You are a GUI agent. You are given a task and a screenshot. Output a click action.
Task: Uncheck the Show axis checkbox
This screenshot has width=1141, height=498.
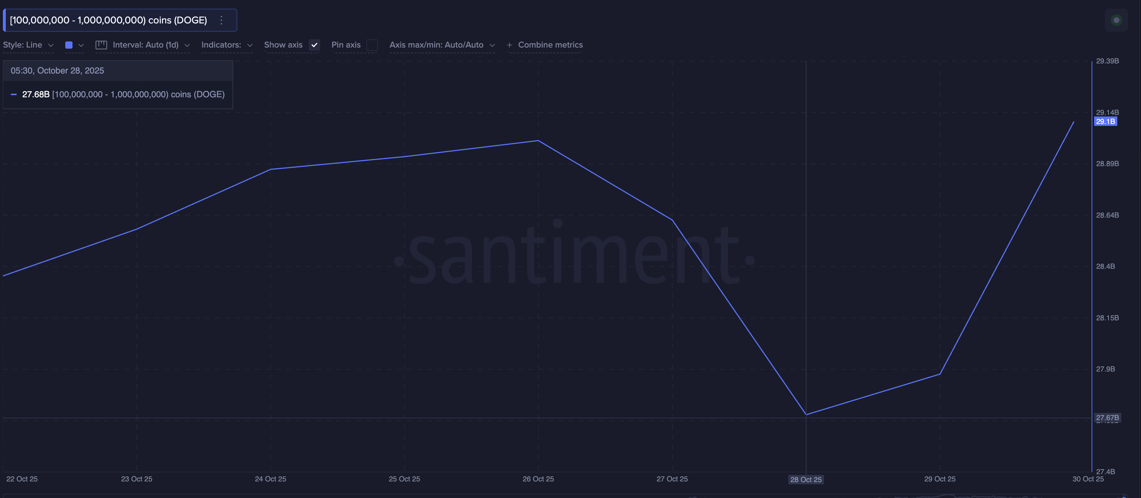coord(314,45)
